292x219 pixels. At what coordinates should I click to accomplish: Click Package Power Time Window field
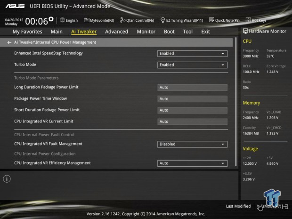[192, 99]
